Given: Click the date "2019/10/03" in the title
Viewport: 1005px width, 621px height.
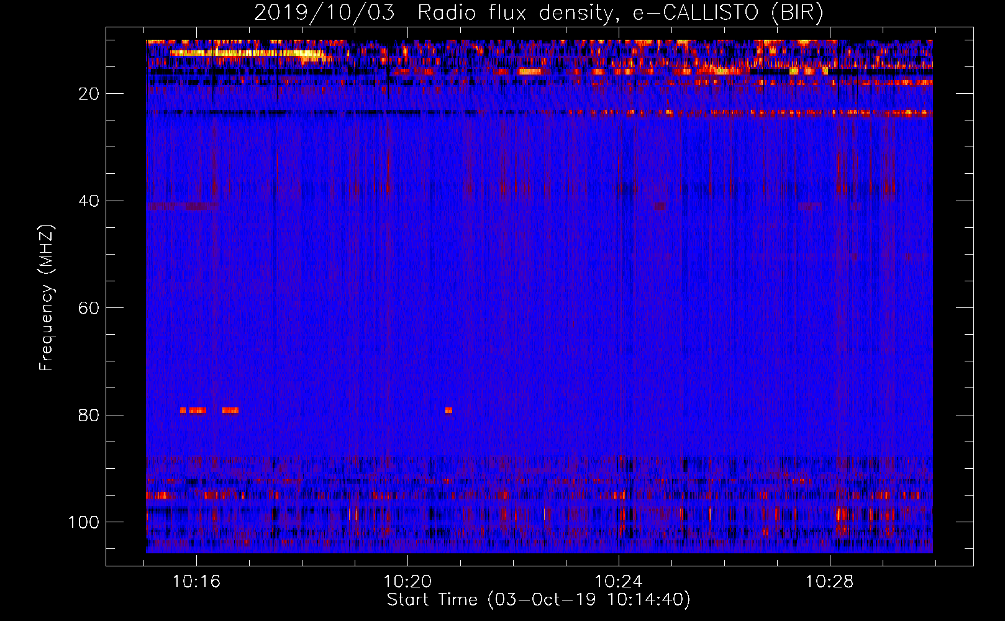Looking at the screenshot, I should click(324, 13).
